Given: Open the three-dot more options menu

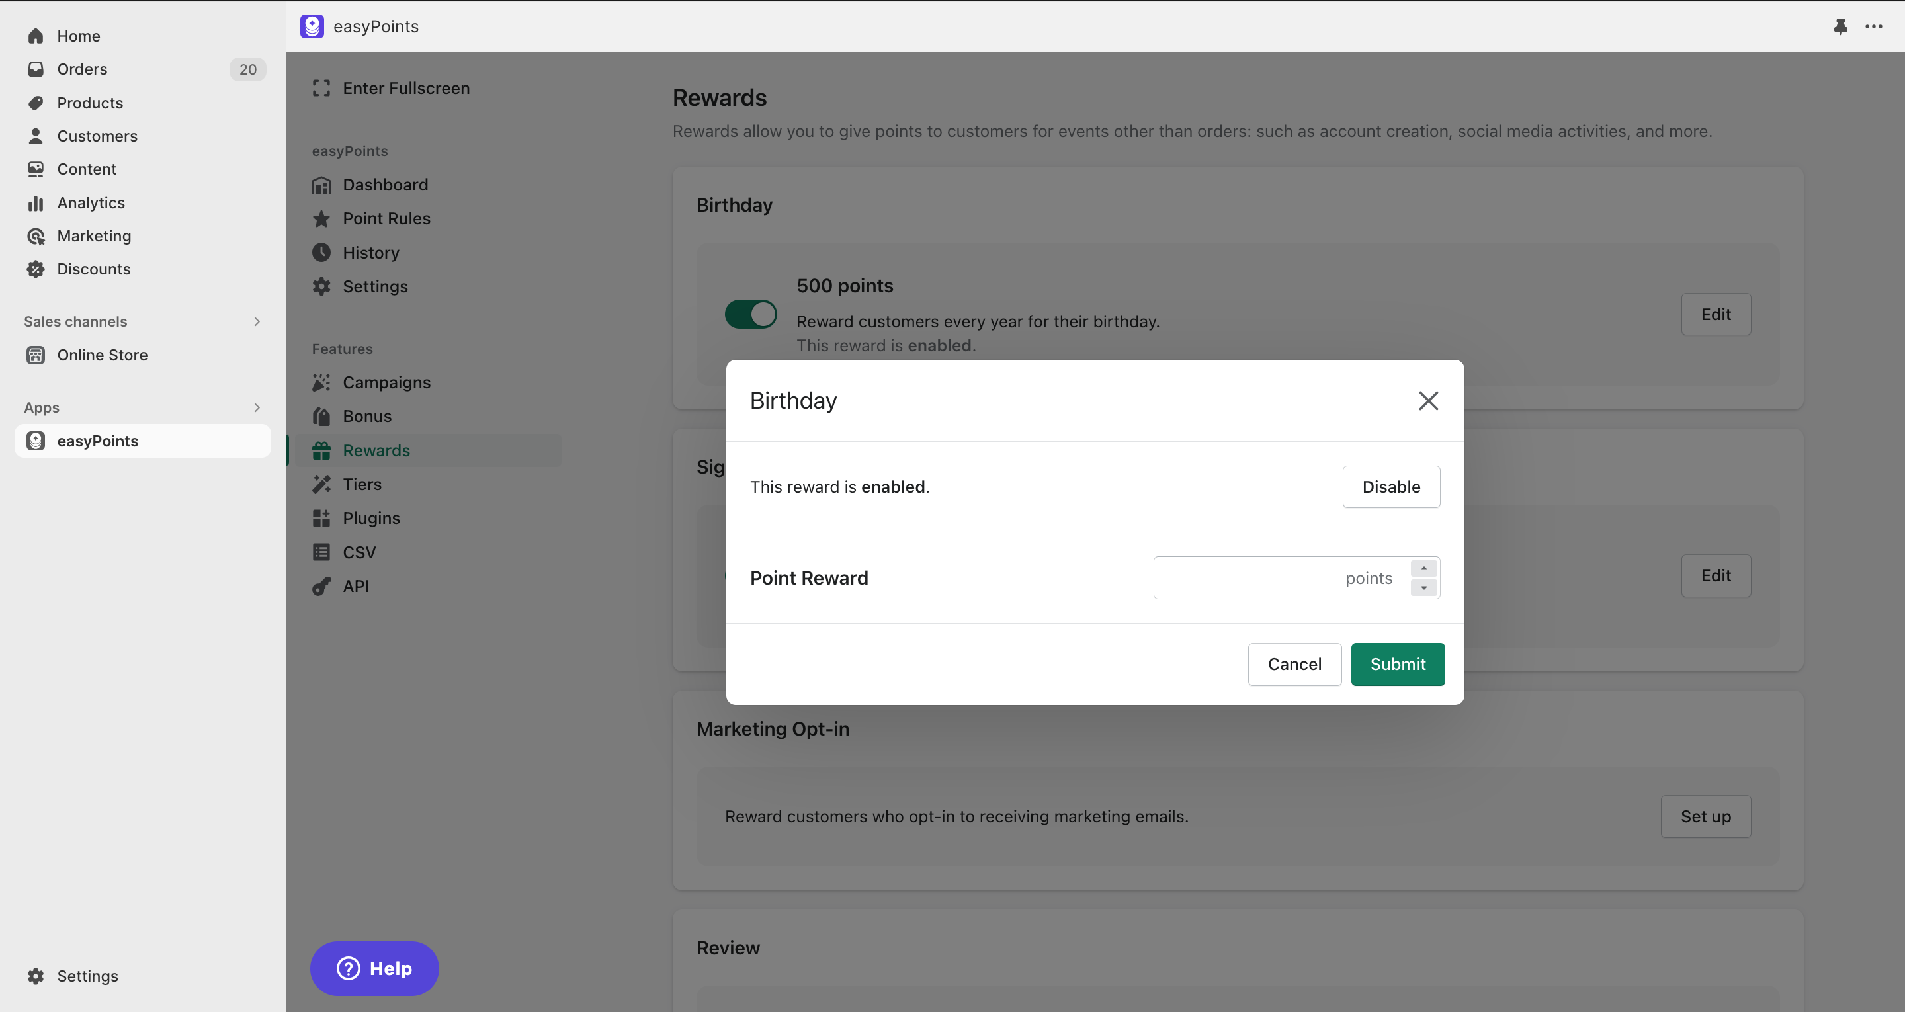Looking at the screenshot, I should [x=1874, y=26].
